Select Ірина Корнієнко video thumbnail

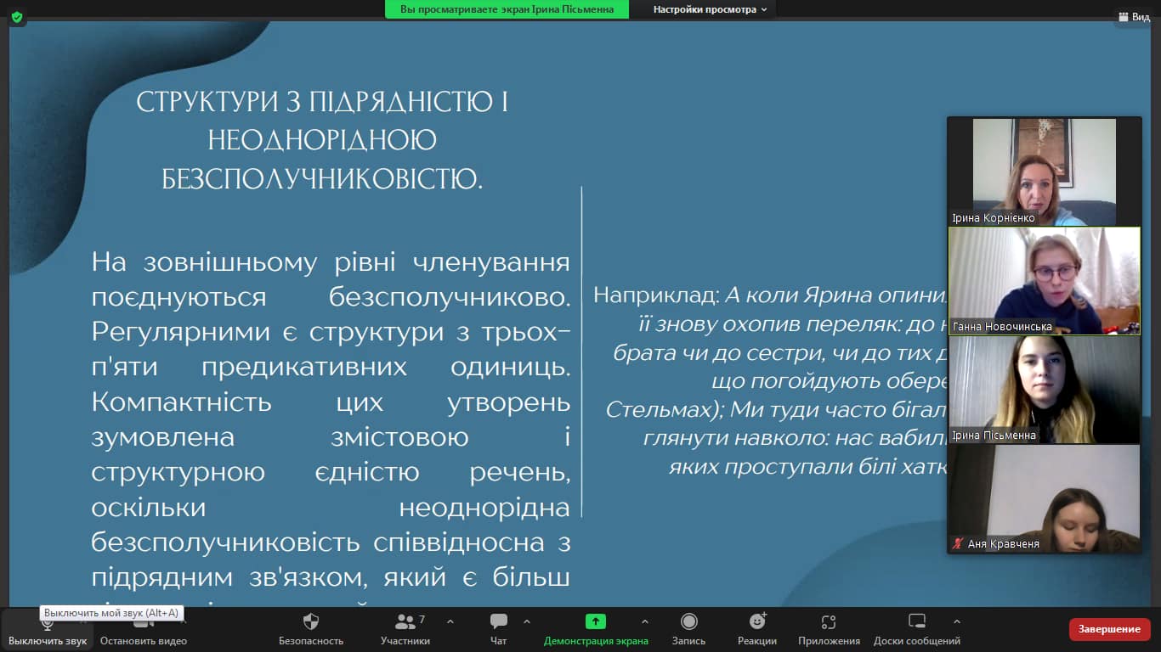point(1044,171)
